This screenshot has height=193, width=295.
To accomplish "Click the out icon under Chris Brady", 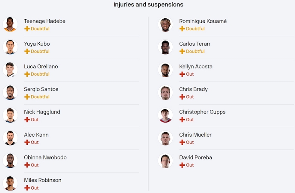I will tap(182, 97).
